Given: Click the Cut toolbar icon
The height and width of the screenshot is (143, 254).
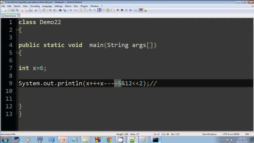Looking at the screenshot, I should tap(36, 10).
